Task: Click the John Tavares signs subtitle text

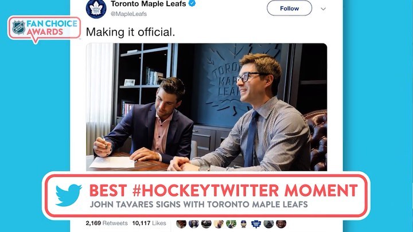Action: [199, 205]
